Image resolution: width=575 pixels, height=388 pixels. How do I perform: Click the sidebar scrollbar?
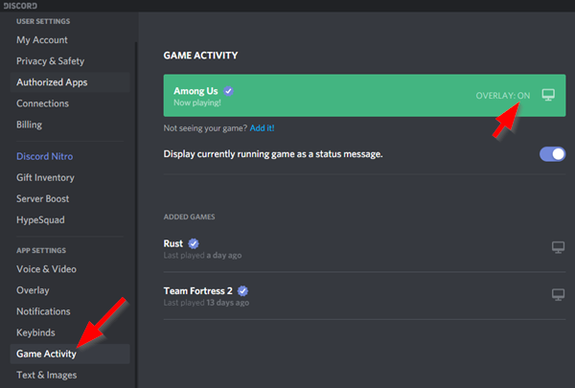[136, 215]
